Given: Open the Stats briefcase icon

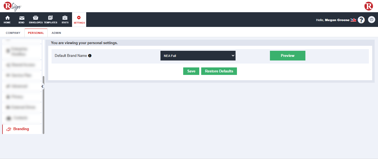Looking at the screenshot, I should [65, 18].
